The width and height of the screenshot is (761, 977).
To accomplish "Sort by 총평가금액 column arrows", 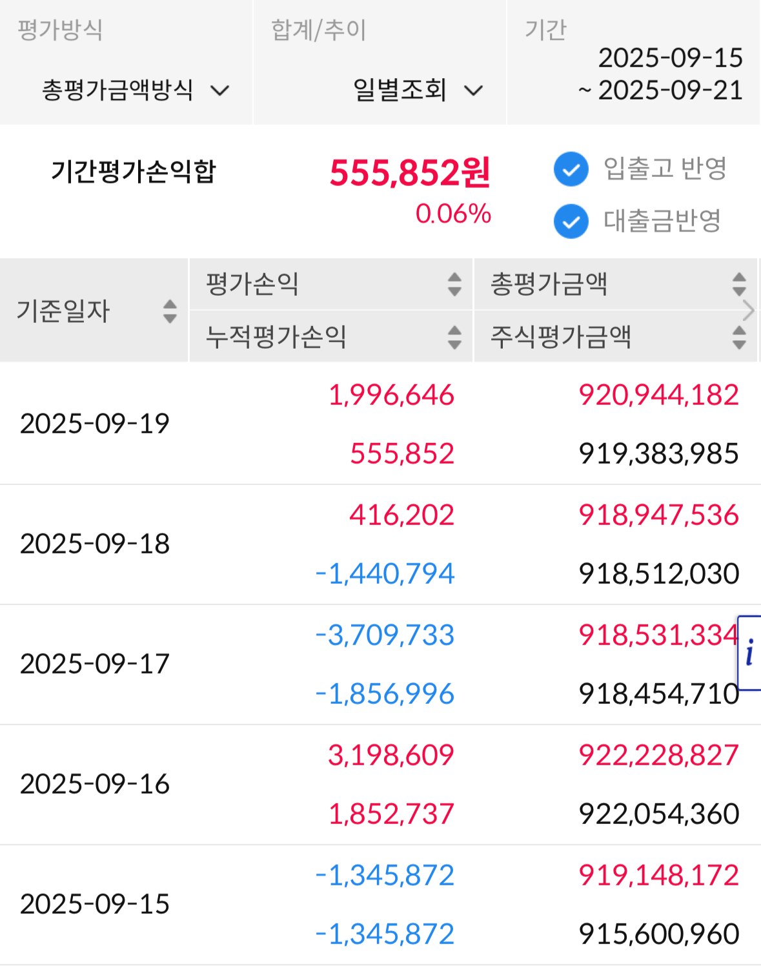I will point(739,284).
